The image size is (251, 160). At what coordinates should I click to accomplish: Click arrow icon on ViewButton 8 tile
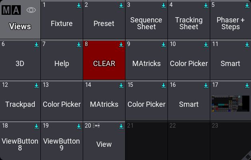pyautogui.click(x=36, y=126)
